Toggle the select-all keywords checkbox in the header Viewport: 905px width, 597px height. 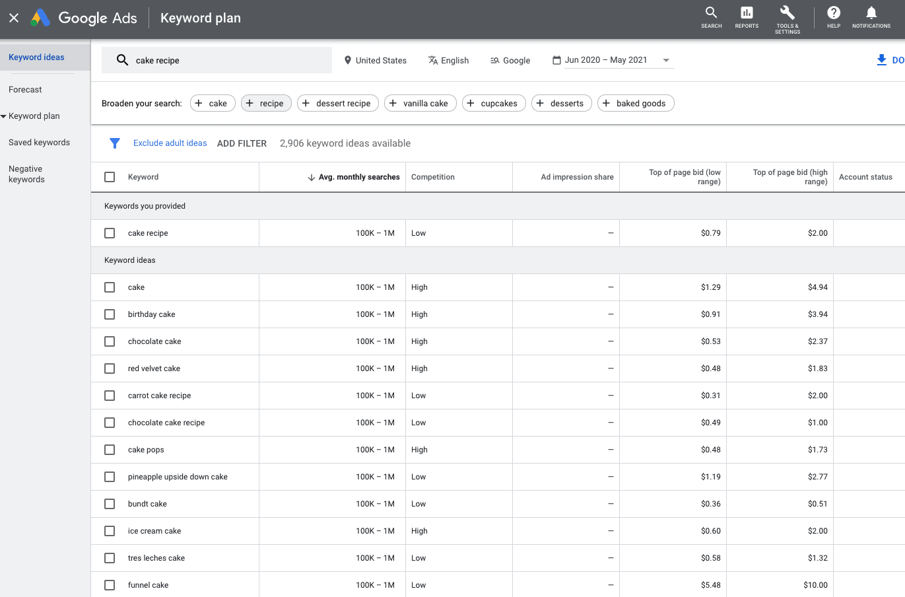pos(110,177)
